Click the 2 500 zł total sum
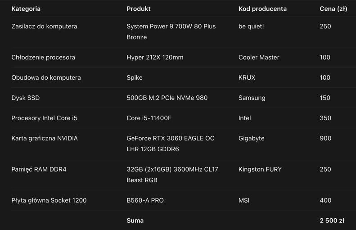356x230 pixels. tap(332, 221)
